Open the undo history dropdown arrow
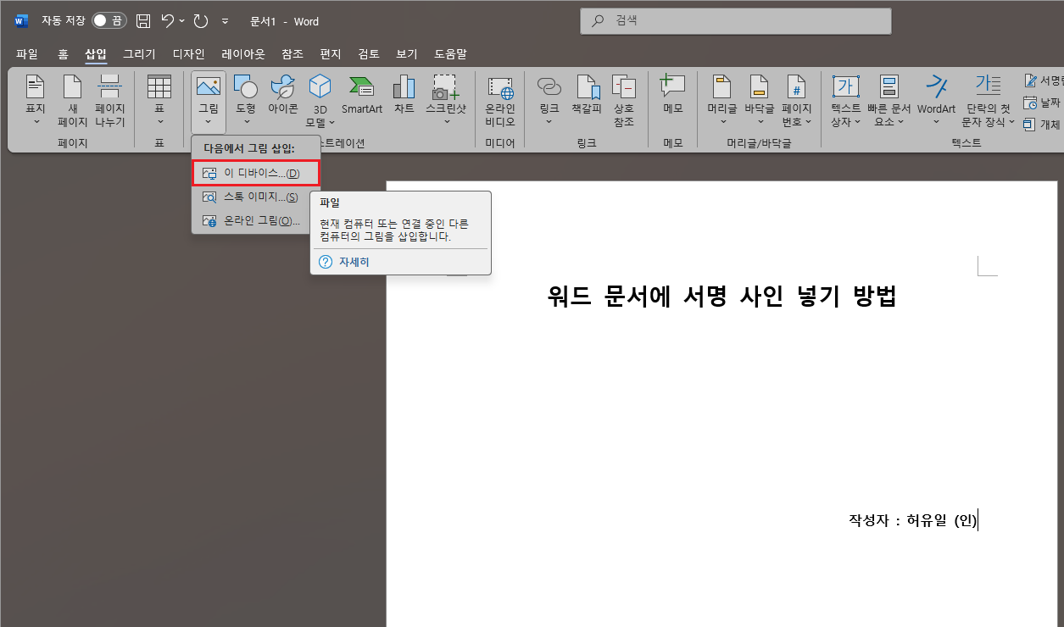This screenshot has width=1064, height=627. [x=181, y=20]
